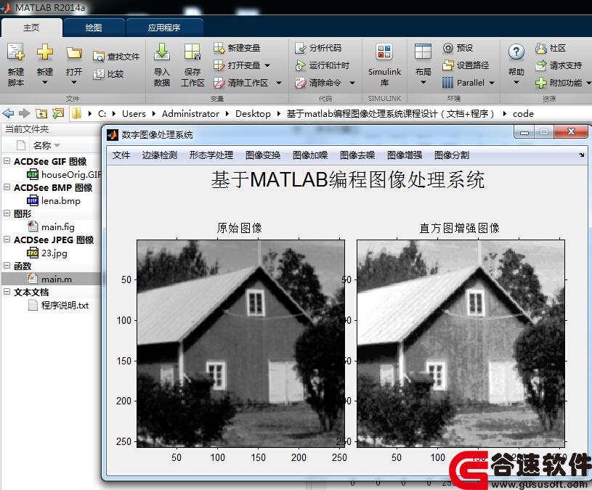
Task: Click Compare (比较) in the File section
Action: click(109, 74)
